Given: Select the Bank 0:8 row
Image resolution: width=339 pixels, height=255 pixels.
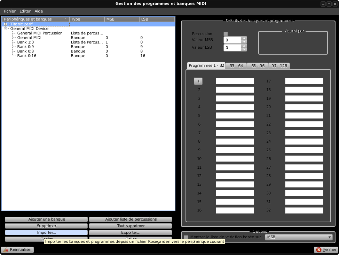Looking at the screenshot, I should 88,51.
